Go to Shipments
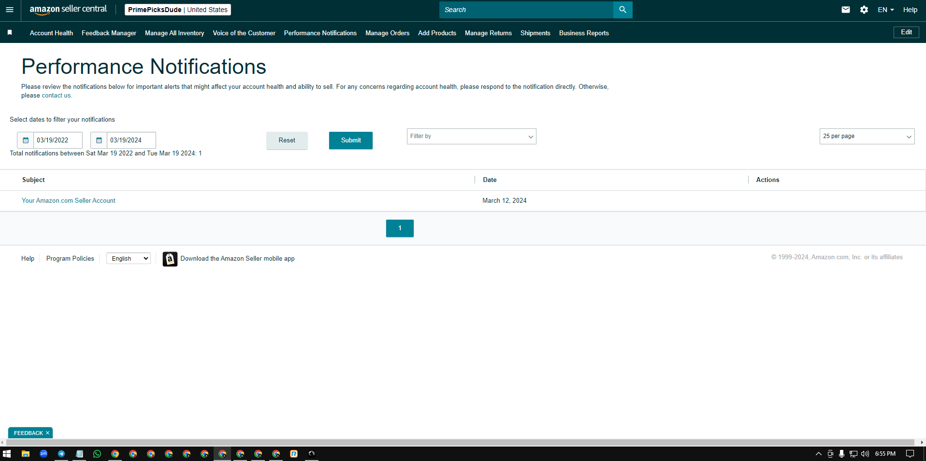This screenshot has width=926, height=461. click(x=535, y=33)
